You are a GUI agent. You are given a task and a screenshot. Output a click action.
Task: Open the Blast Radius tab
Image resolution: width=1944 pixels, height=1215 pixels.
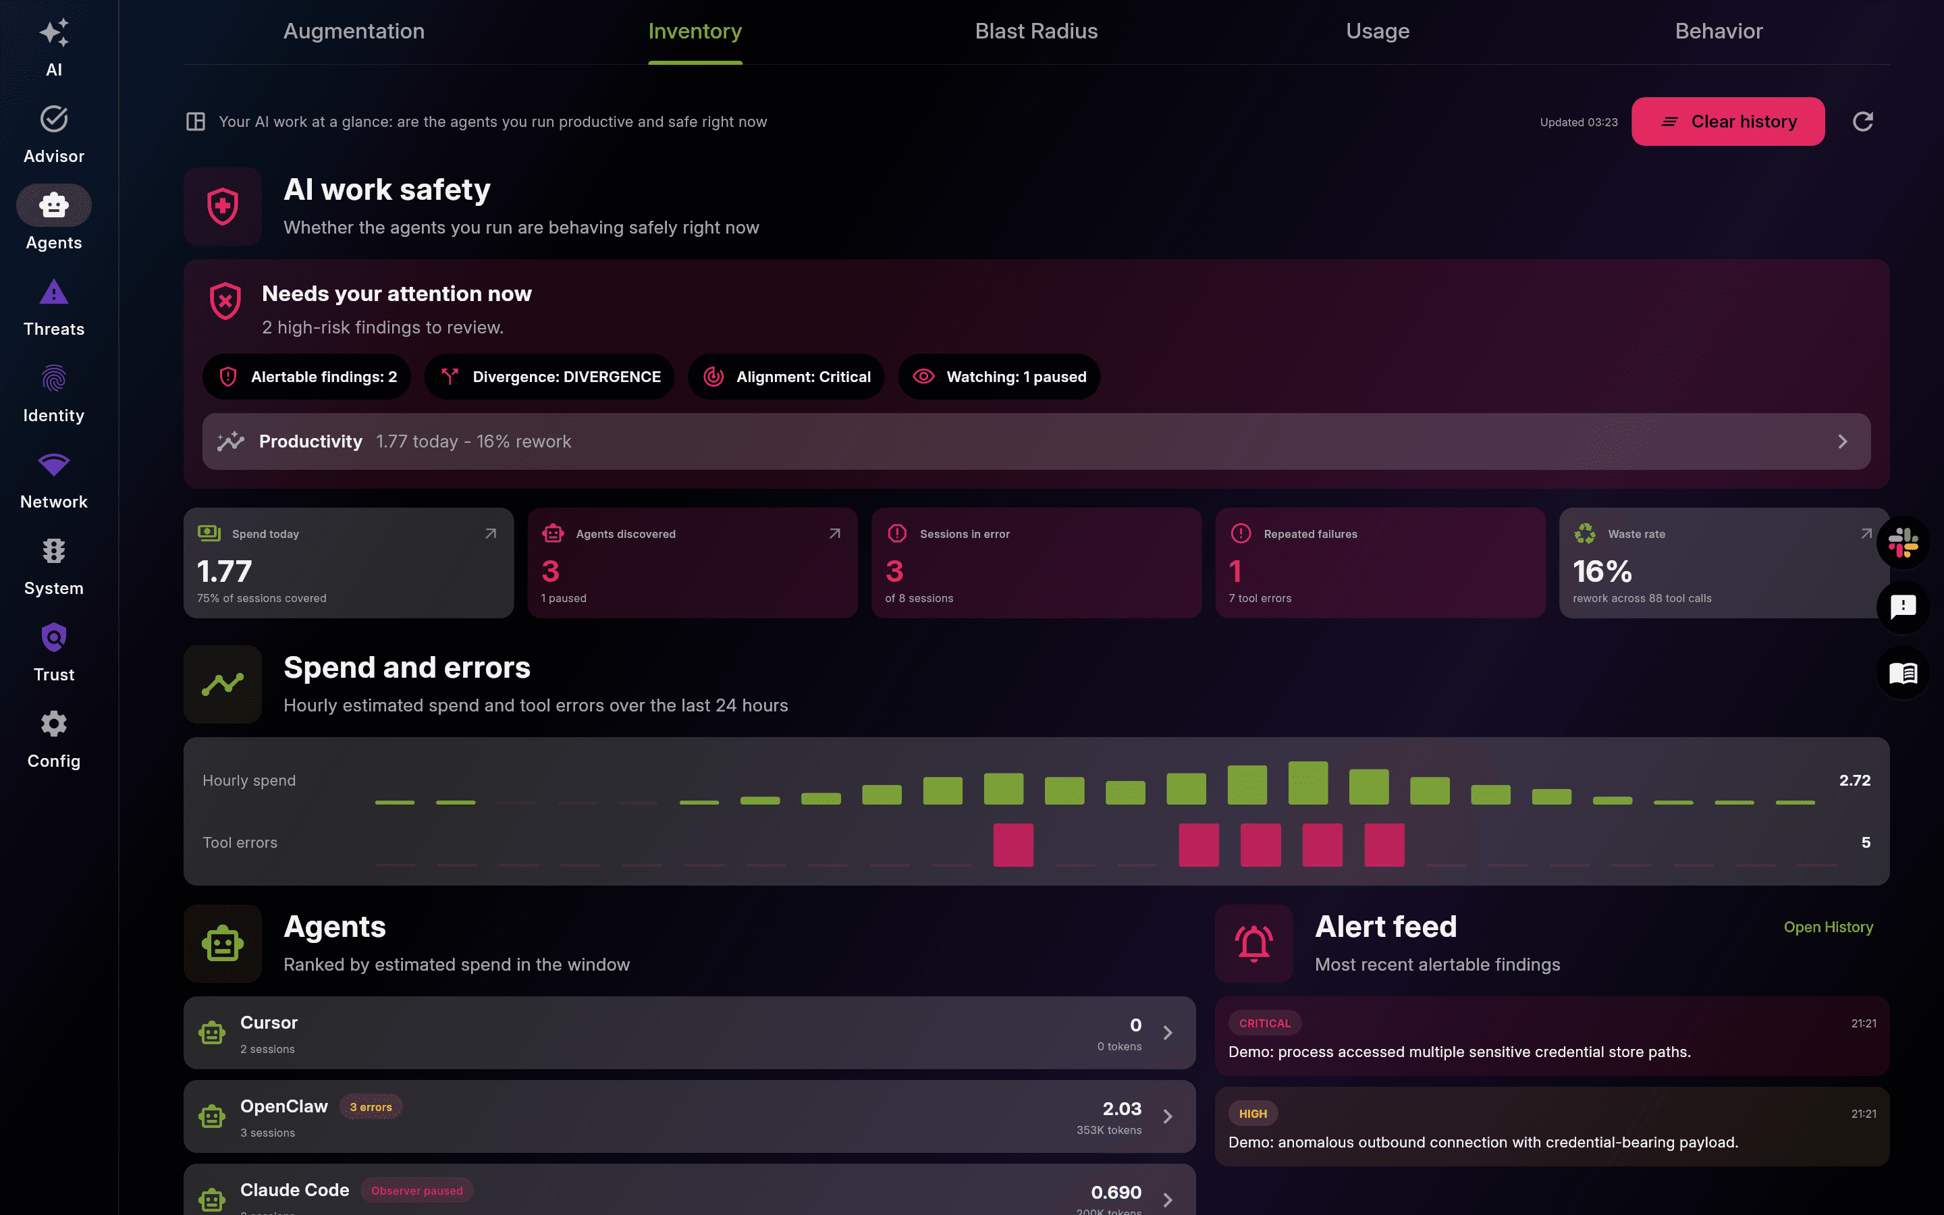pos(1036,31)
